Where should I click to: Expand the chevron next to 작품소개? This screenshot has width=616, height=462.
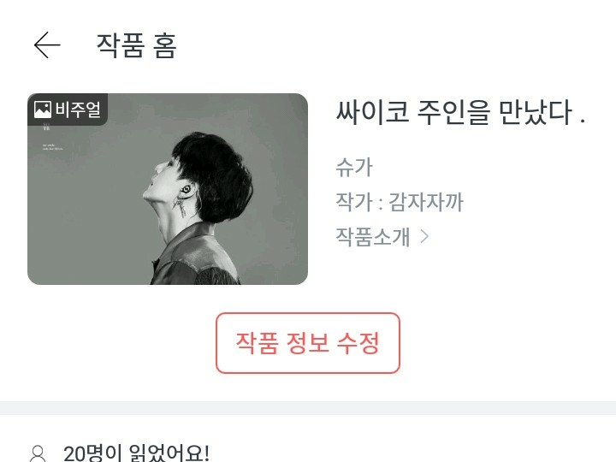(424, 236)
